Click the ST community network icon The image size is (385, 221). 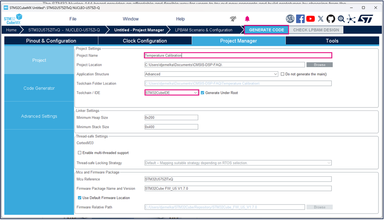click(351, 19)
